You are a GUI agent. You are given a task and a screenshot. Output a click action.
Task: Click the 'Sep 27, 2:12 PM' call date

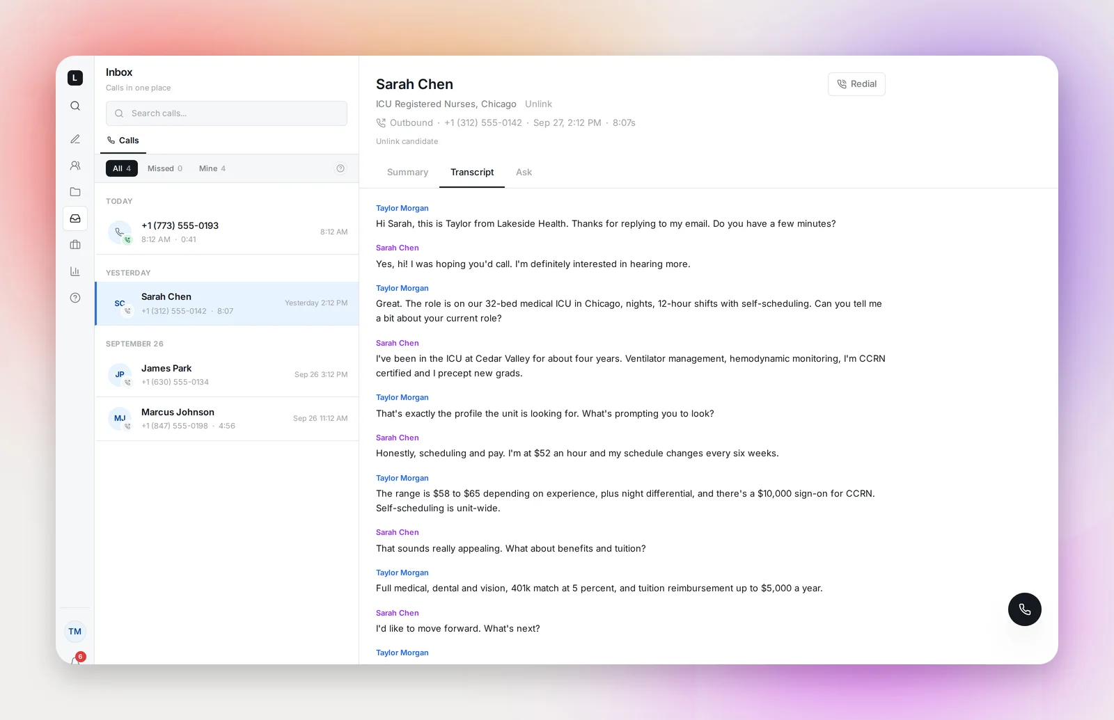pos(567,123)
